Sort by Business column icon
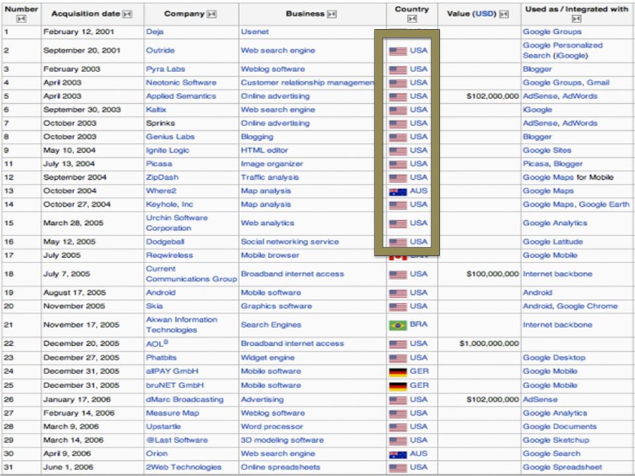Screen dimensions: 635x476 coord(331,14)
